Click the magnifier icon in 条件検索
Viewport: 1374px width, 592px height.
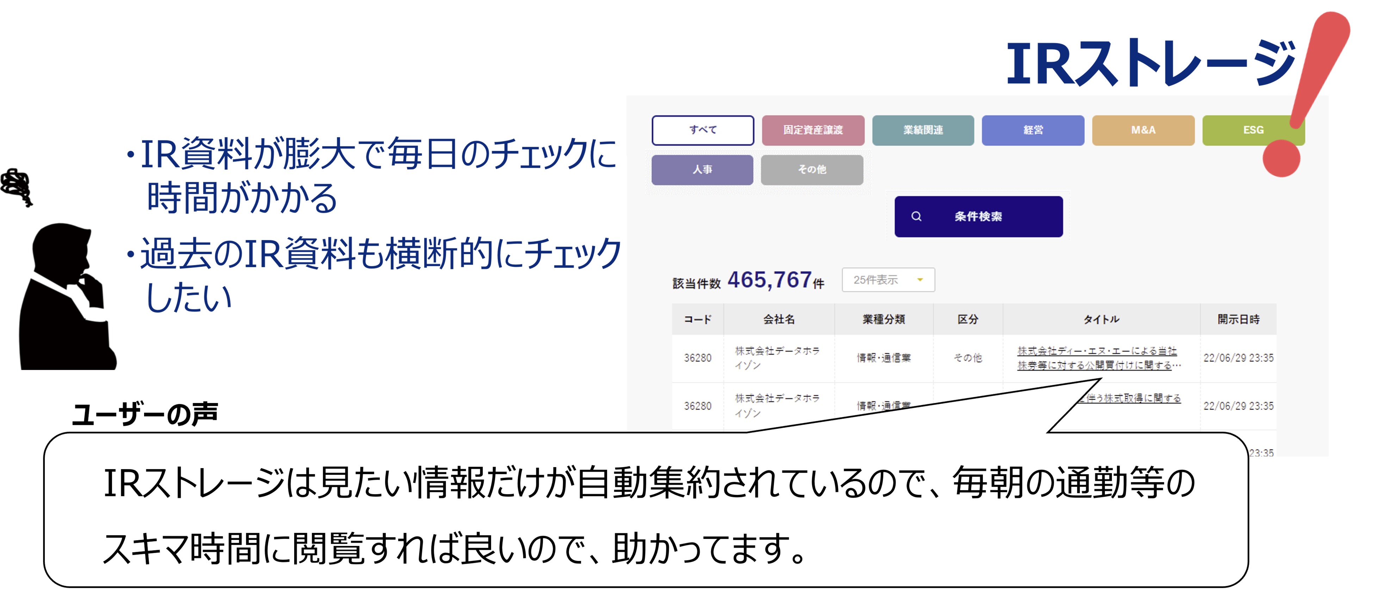pyautogui.click(x=916, y=216)
